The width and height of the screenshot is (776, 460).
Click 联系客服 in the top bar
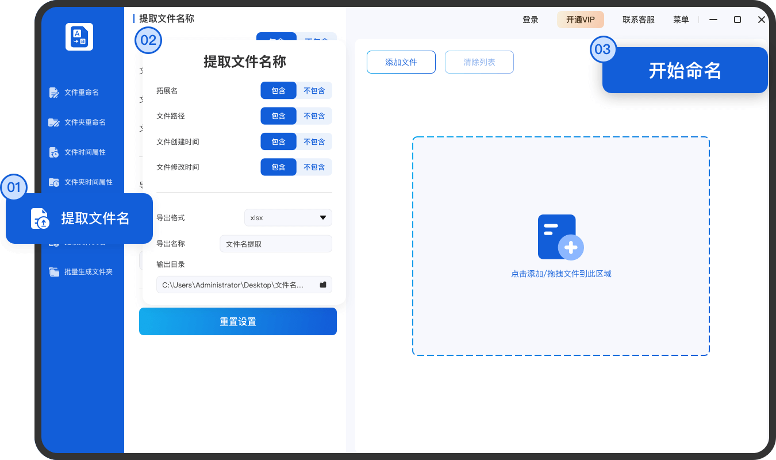(x=638, y=19)
